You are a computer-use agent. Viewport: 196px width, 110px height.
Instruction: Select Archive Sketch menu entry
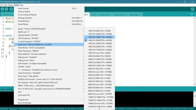(x=49, y=12)
